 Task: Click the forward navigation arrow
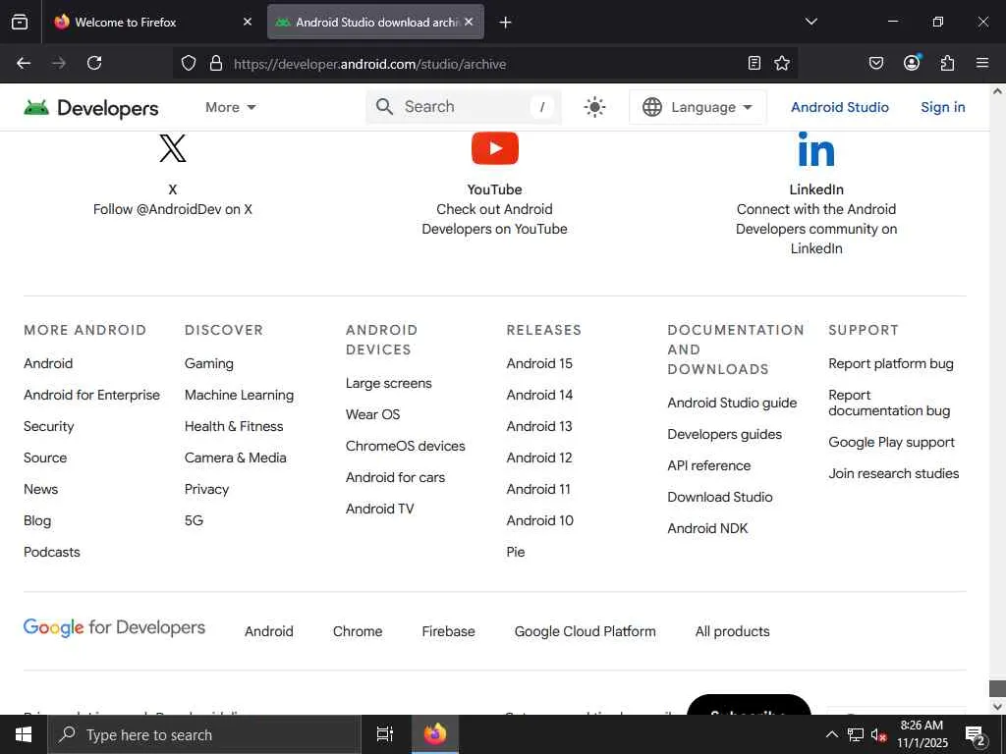(x=59, y=63)
